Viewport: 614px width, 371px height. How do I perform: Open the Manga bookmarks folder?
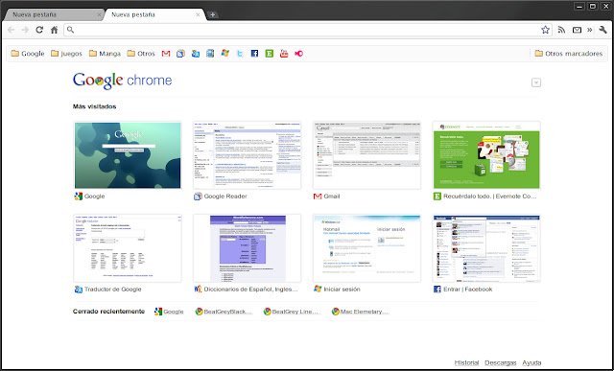105,54
